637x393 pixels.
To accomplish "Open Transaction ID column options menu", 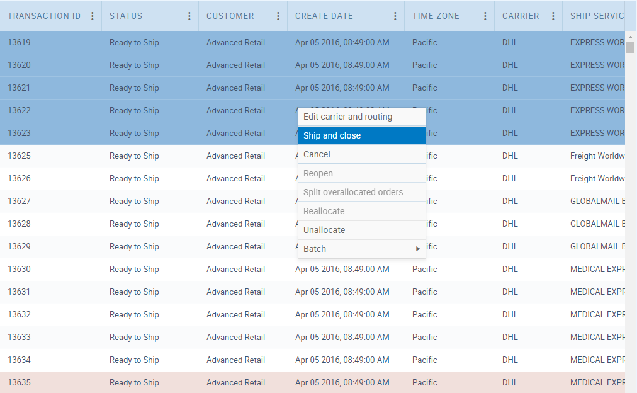I will coord(93,16).
